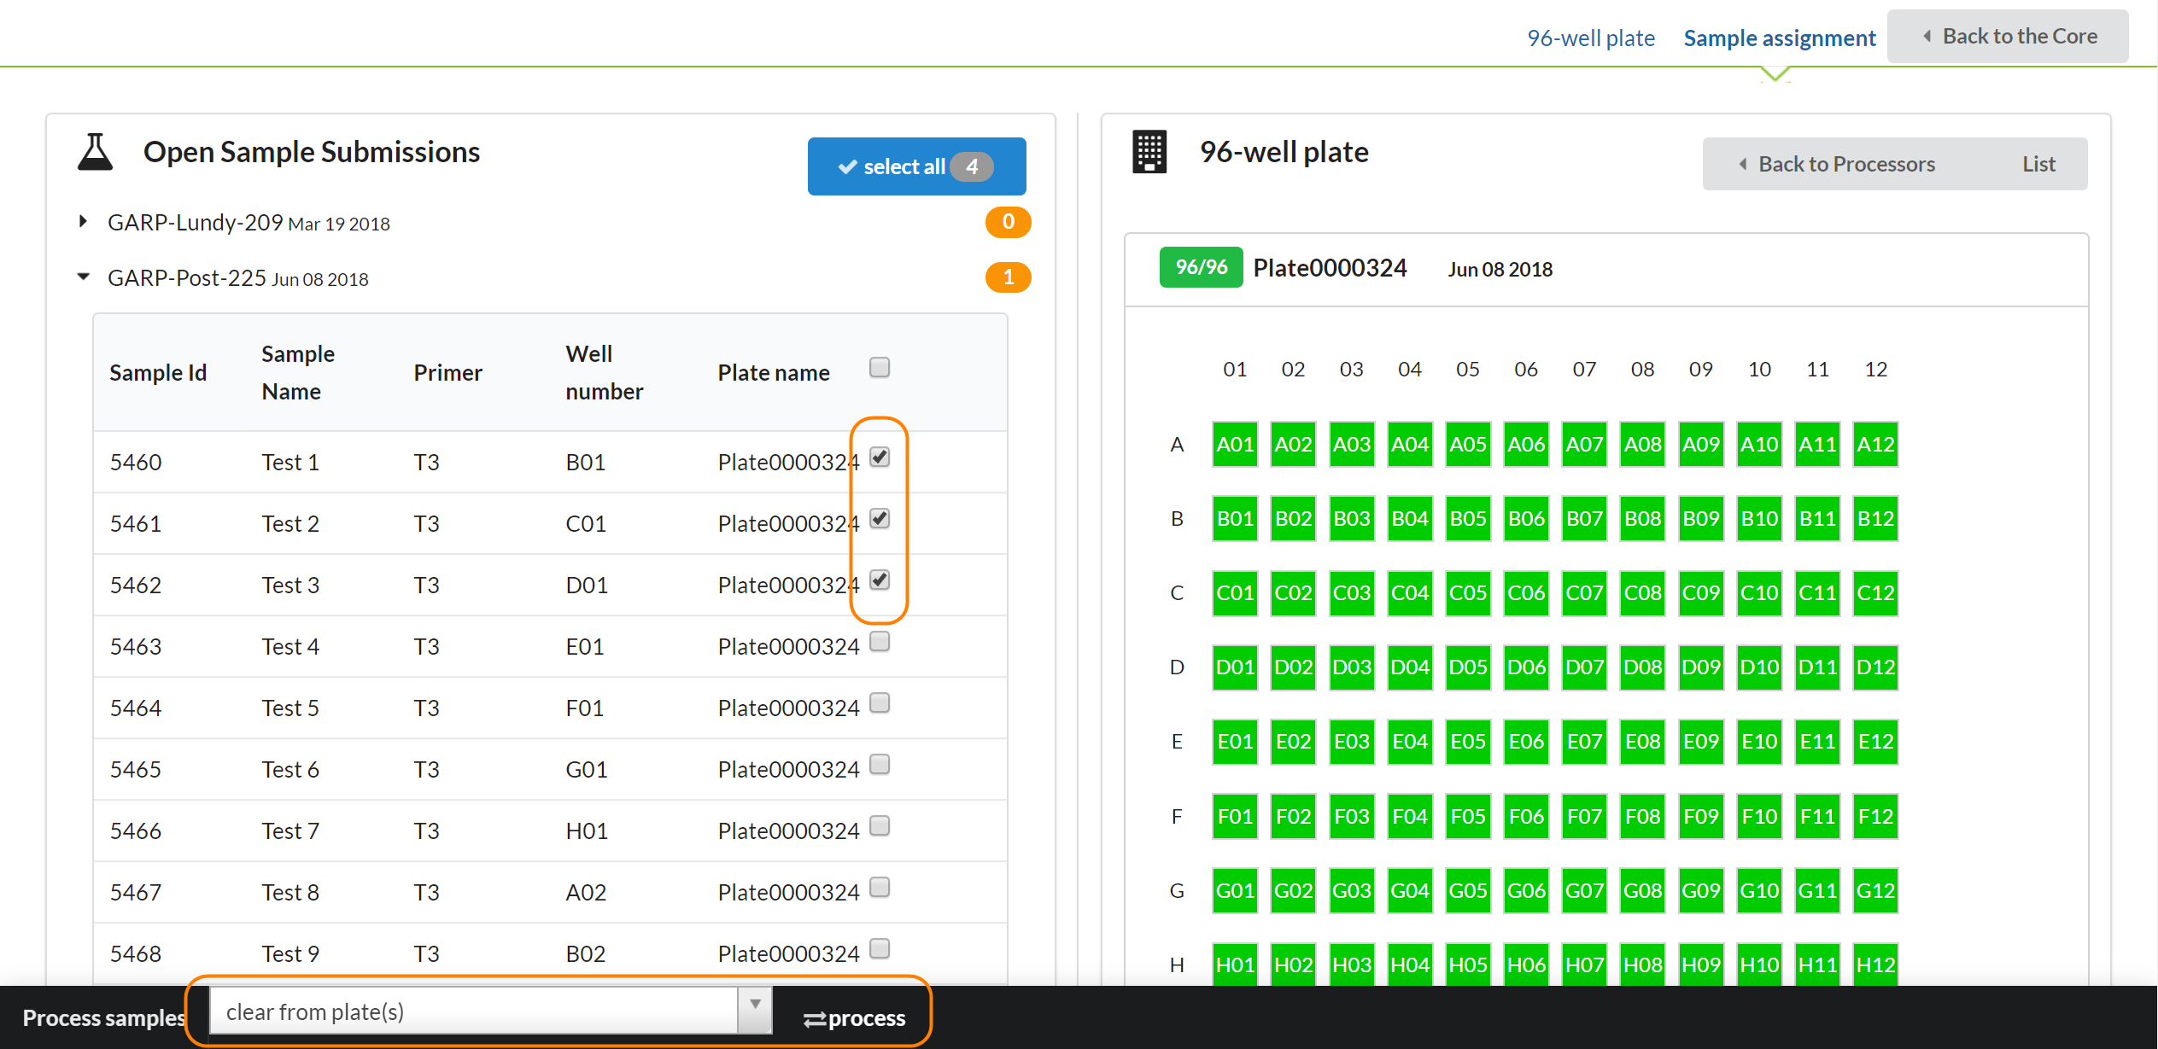2158x1049 pixels.
Task: Toggle the header select-all checkbox in table
Action: click(x=880, y=368)
